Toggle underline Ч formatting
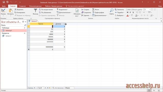163x92 pixels. click(x=133, y=13)
